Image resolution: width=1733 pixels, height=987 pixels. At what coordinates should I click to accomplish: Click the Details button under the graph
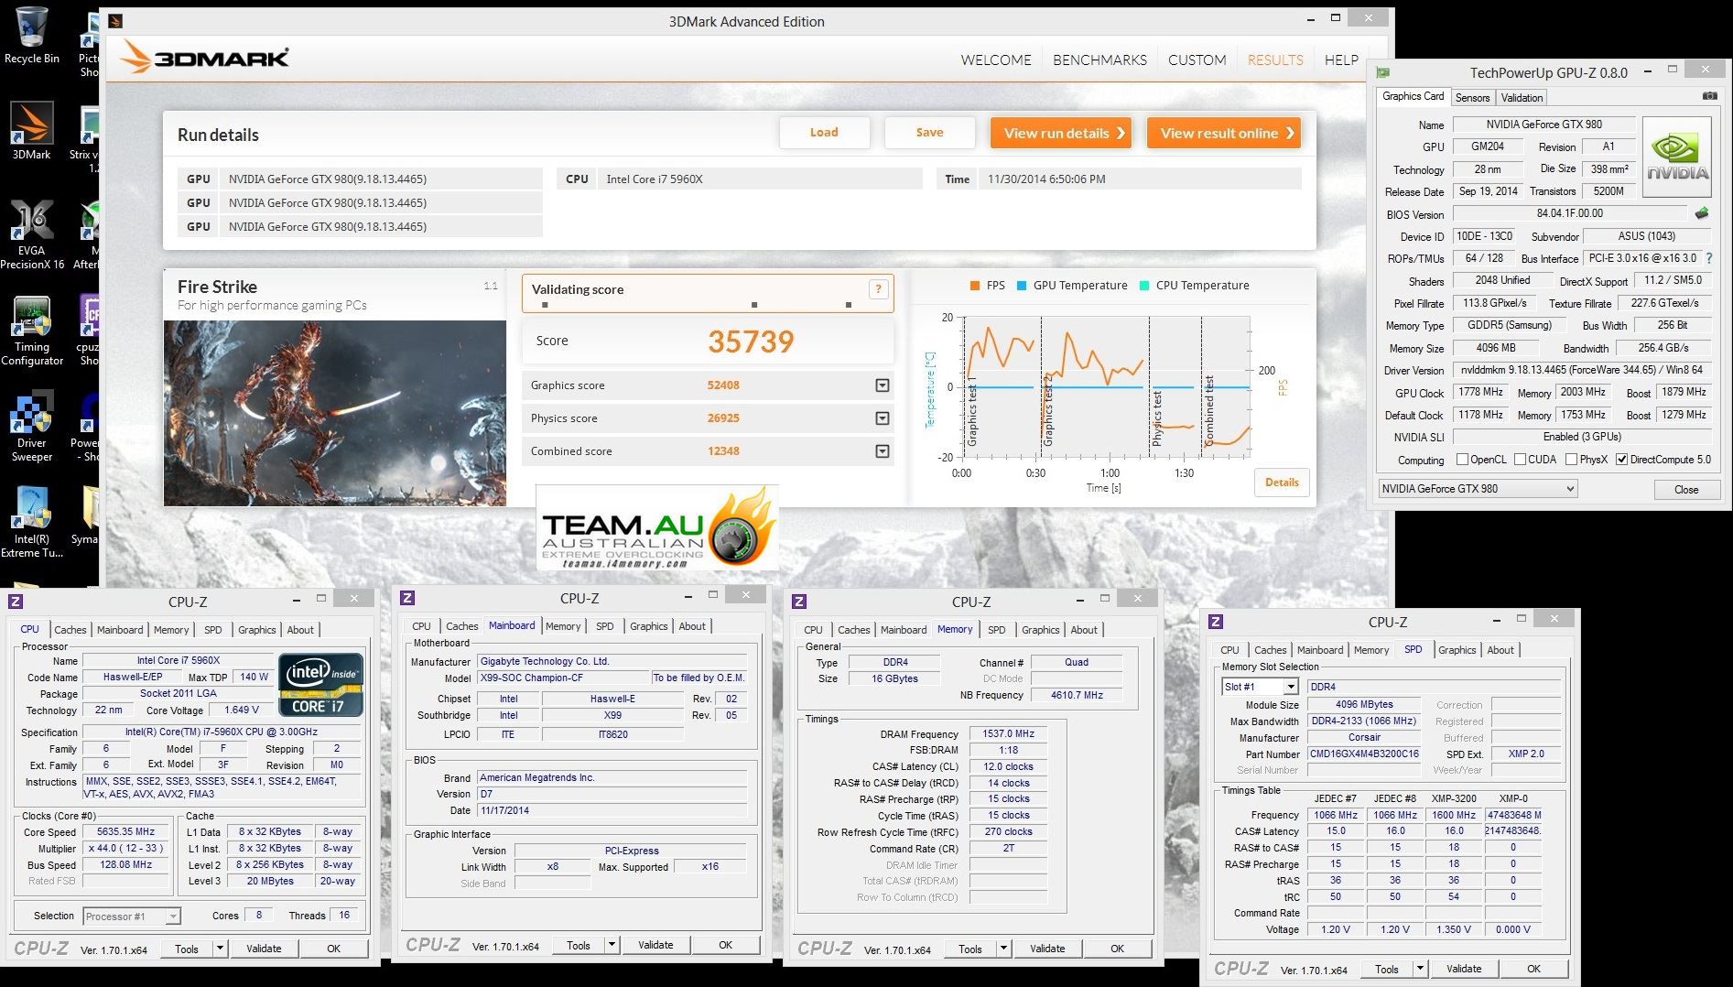point(1282,483)
